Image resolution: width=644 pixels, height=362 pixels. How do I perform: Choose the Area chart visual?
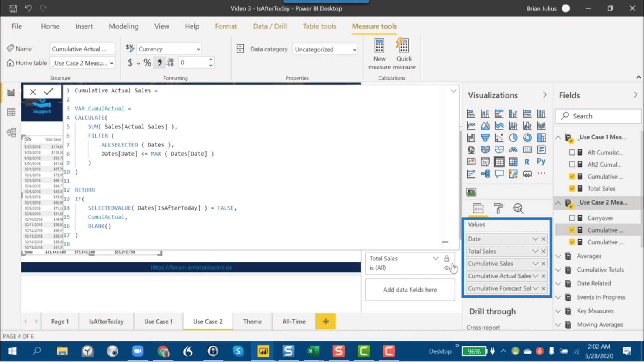pyautogui.click(x=485, y=126)
